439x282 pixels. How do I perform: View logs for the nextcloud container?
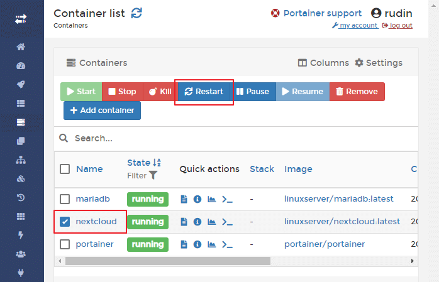point(184,222)
